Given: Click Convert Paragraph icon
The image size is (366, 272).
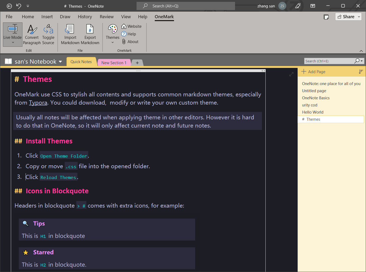Looking at the screenshot, I should [x=32, y=29].
